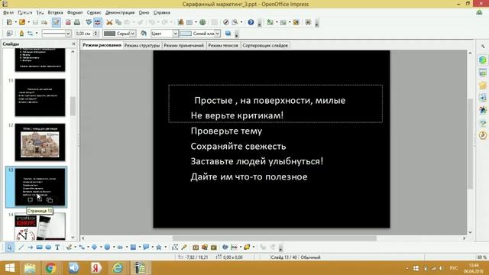Pick the flowchart shapes tool
The width and height of the screenshot is (489, 275).
[133, 247]
